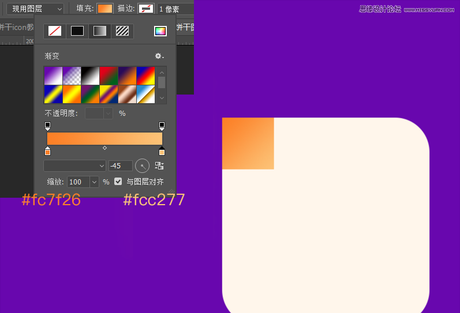Select the solid color fill type
Viewport: 460px width, 313px height.
pyautogui.click(x=77, y=31)
